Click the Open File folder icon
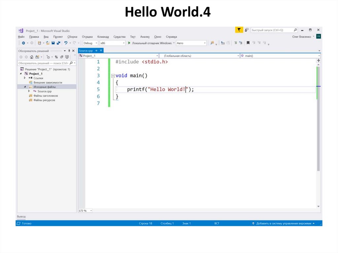Viewport: 338px width, 253px height. [x=48, y=43]
